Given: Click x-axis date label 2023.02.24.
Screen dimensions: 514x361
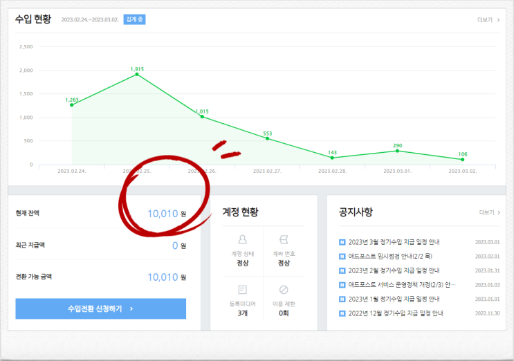Looking at the screenshot, I should (x=72, y=171).
